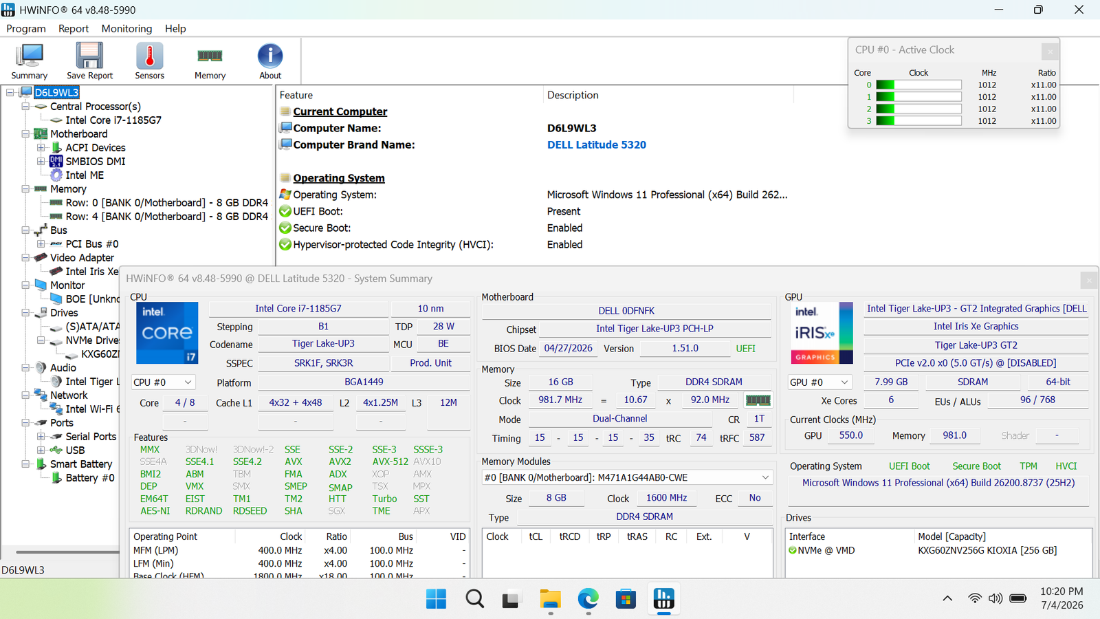The width and height of the screenshot is (1100, 619).
Task: Collapse the Central Processor(s) tree node
Action: (25, 107)
